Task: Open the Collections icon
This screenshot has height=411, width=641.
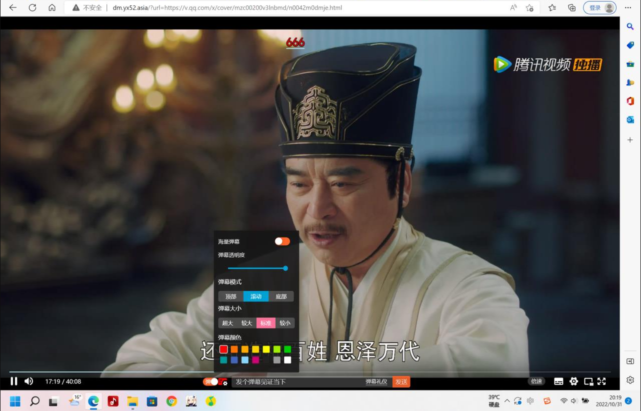Action: (572, 7)
